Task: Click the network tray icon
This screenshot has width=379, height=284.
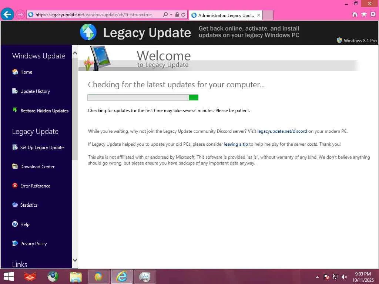Action: coord(335,277)
